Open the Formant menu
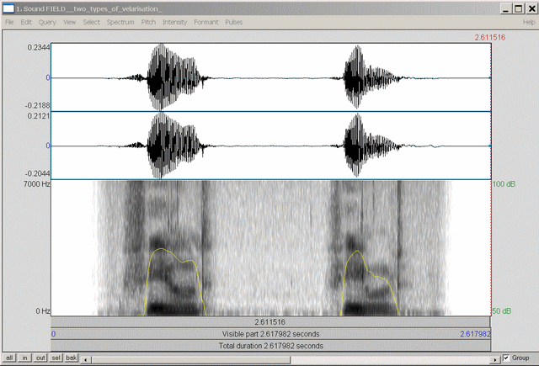This screenshot has width=539, height=366. [x=206, y=21]
